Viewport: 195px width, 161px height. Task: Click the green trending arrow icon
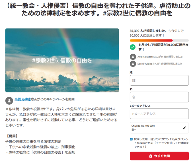click(133, 47)
